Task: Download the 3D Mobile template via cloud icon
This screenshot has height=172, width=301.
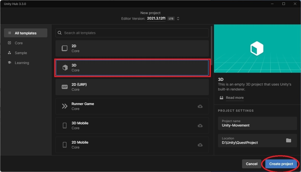Action: click(200, 125)
